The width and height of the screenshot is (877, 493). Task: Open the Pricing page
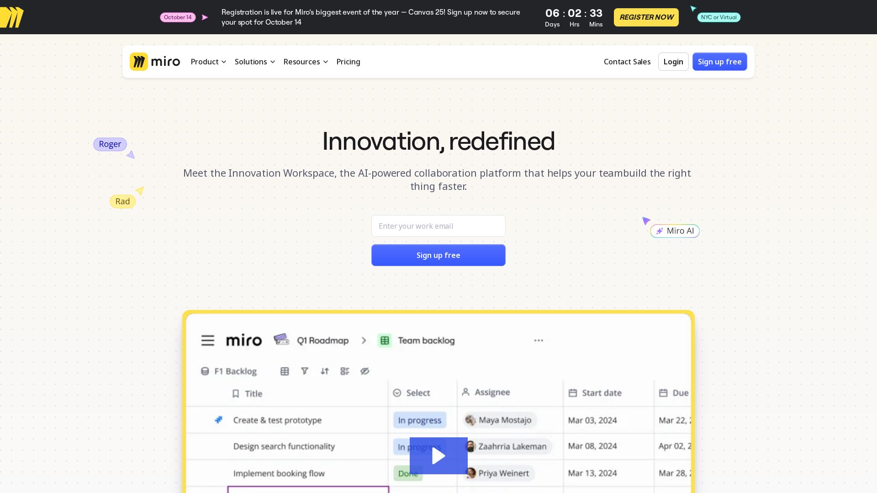click(348, 62)
